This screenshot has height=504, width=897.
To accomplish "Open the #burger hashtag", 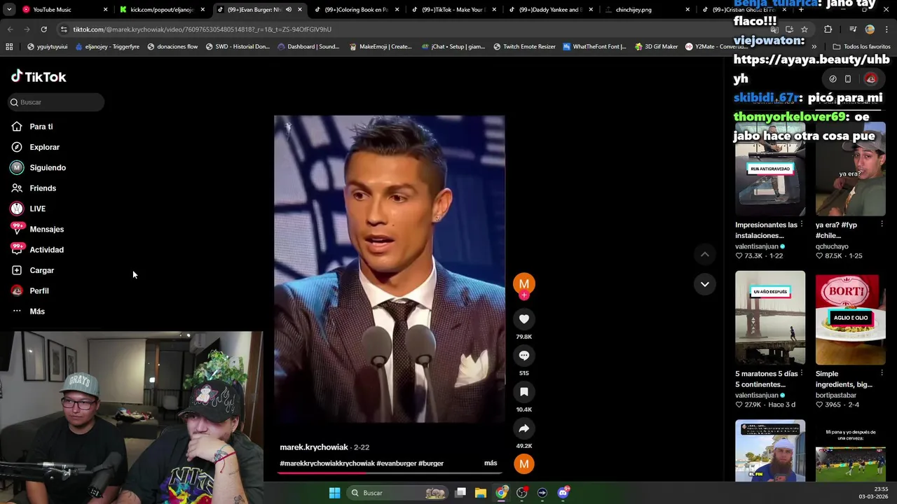I will pos(431,463).
